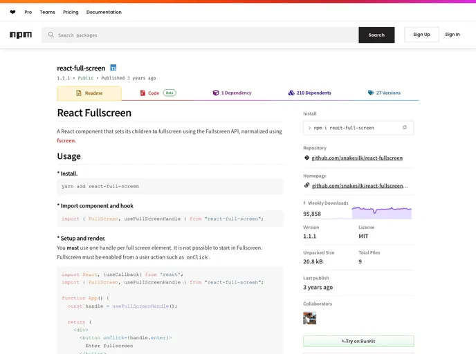The width and height of the screenshot is (476, 354).
Task: Click the Dependents cubes icon
Action: coord(291,93)
